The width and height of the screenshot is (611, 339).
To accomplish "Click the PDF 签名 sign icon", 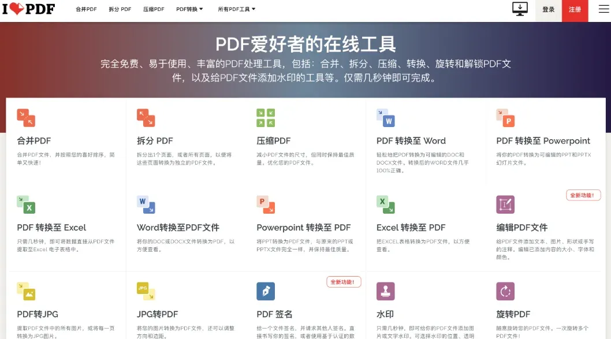I will tap(266, 291).
